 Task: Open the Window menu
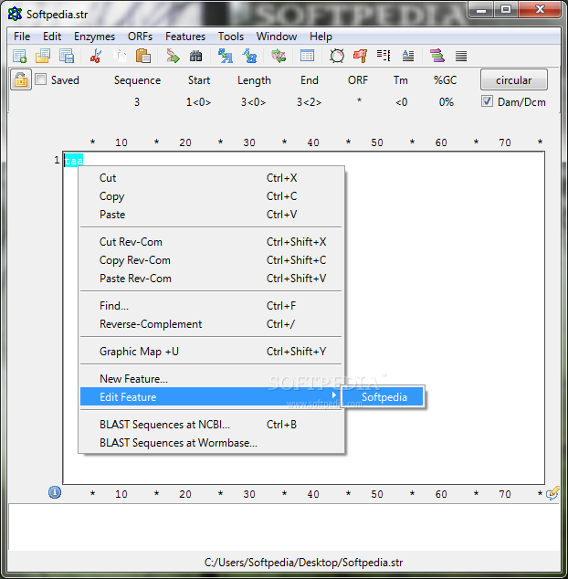[277, 37]
